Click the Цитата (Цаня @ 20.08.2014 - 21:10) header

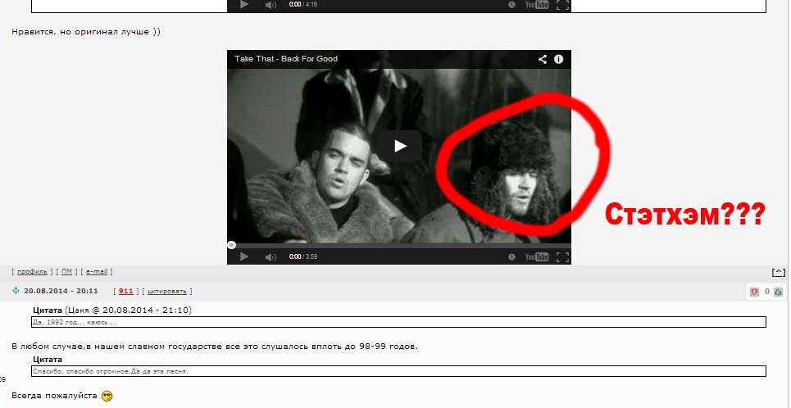coord(112,311)
